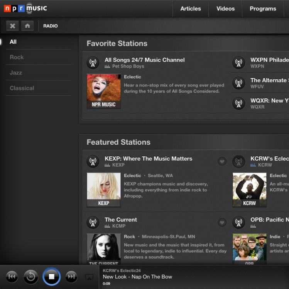This screenshot has height=289, width=289.
Task: Play The Current station antenna icon
Action: [x=93, y=222]
